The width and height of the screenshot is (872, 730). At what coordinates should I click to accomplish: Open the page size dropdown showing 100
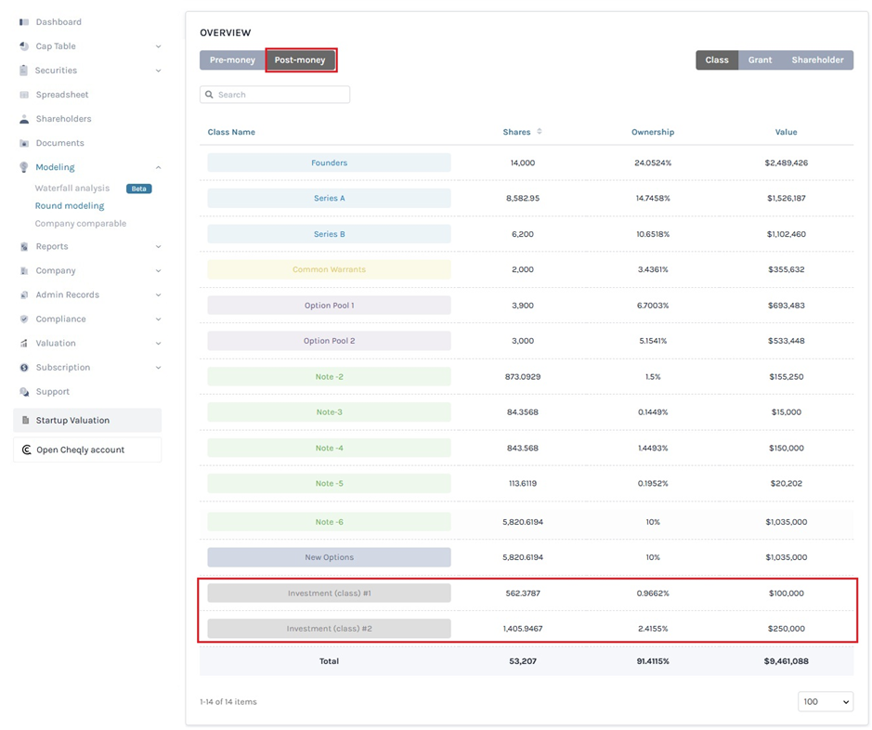coord(825,702)
